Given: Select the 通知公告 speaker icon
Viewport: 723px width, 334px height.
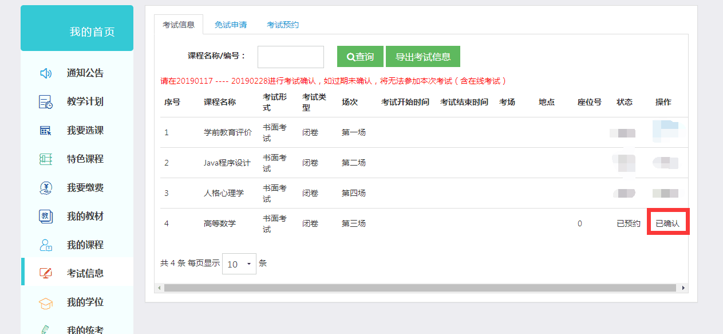Looking at the screenshot, I should (45, 73).
